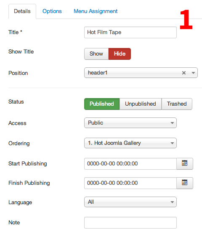Set Show Title to Show
202x245 pixels.
96,54
